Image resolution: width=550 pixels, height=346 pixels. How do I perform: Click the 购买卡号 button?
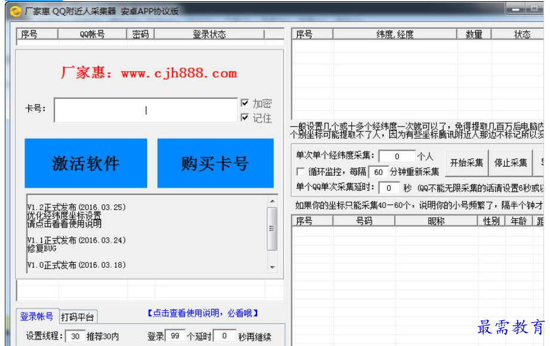click(x=215, y=163)
